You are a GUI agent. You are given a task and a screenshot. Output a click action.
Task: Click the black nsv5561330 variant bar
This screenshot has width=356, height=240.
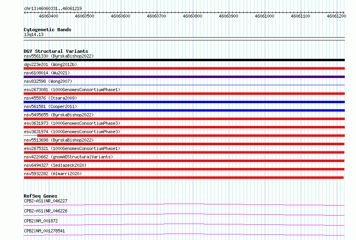click(184, 60)
